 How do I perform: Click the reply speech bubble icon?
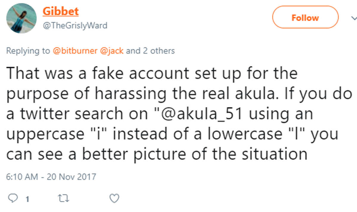coord(12,198)
